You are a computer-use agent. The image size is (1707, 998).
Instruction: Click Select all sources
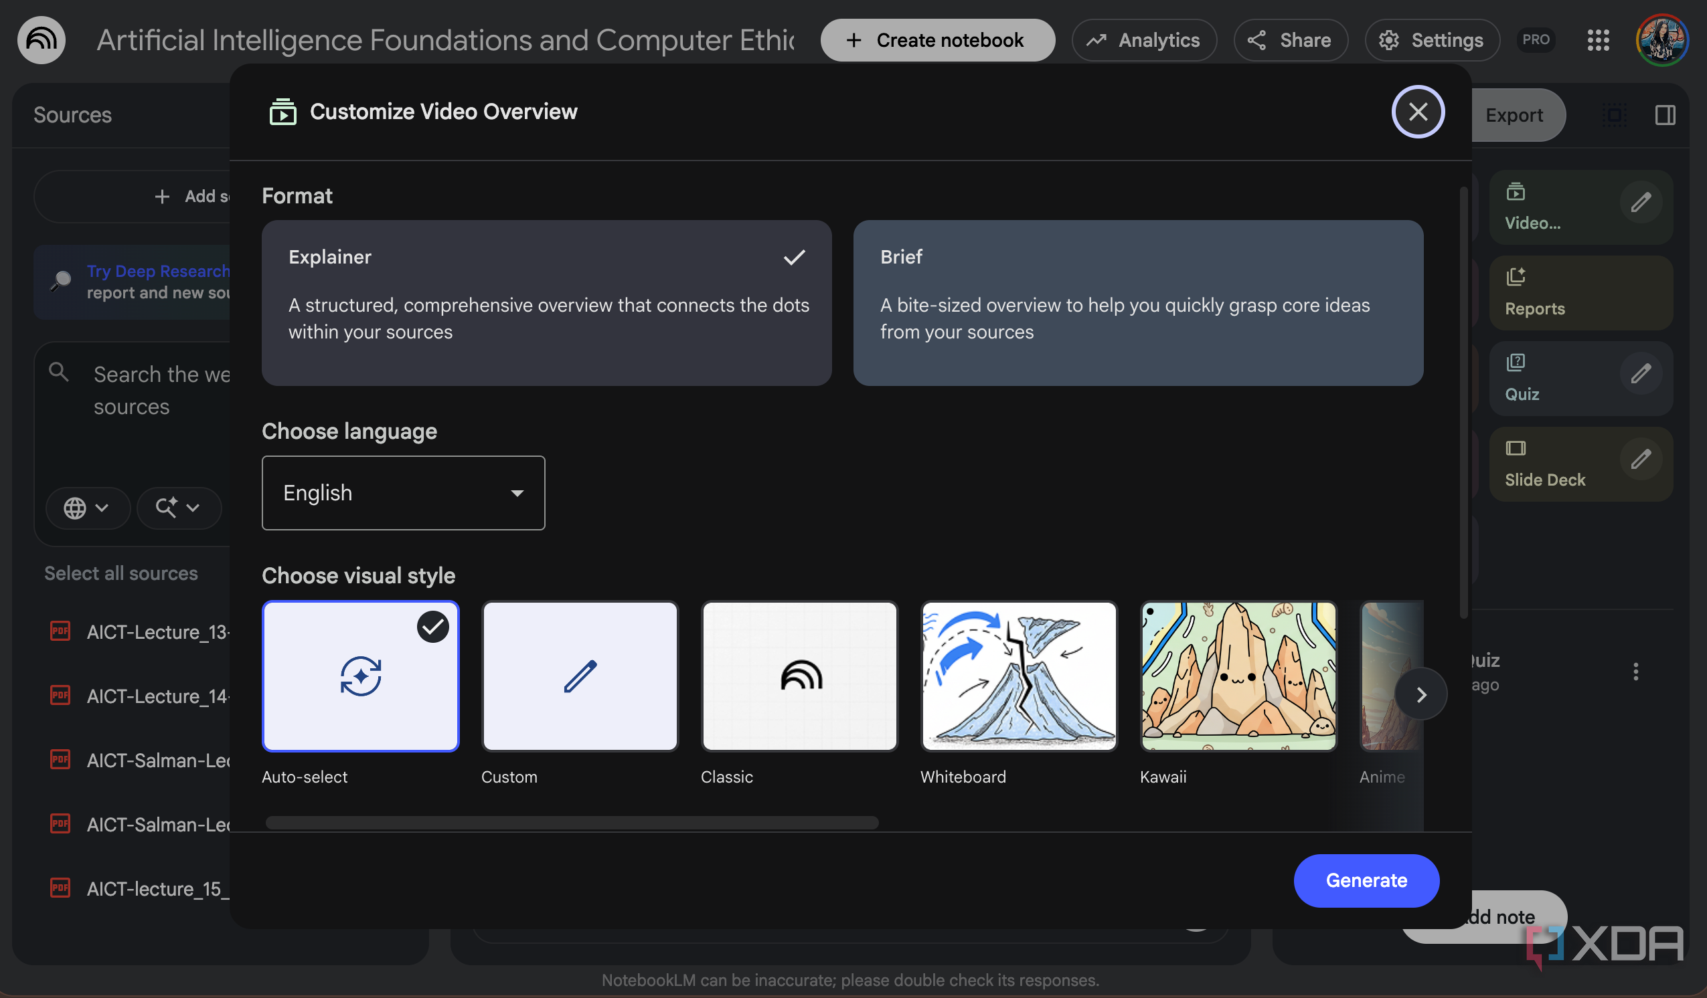point(121,573)
